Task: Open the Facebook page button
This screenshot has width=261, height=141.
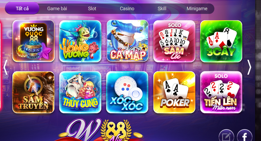Action: point(245,136)
